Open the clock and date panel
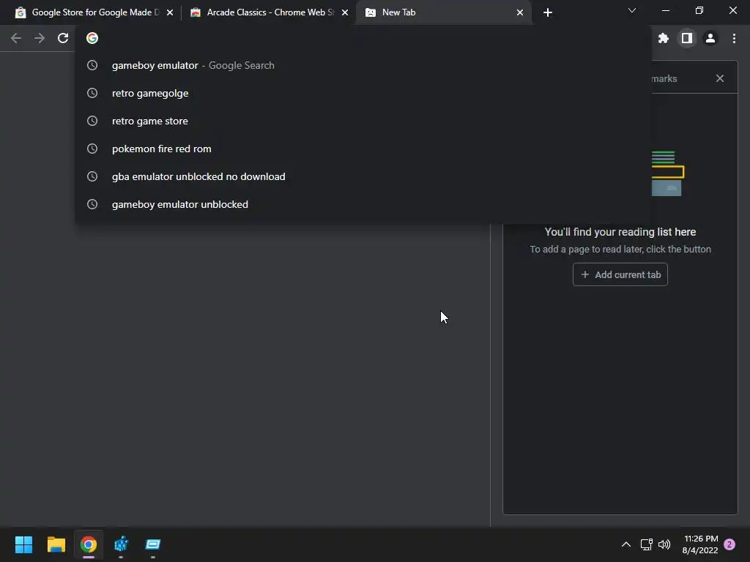 coord(700,544)
